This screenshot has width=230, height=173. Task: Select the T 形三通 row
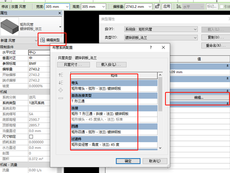114,101
